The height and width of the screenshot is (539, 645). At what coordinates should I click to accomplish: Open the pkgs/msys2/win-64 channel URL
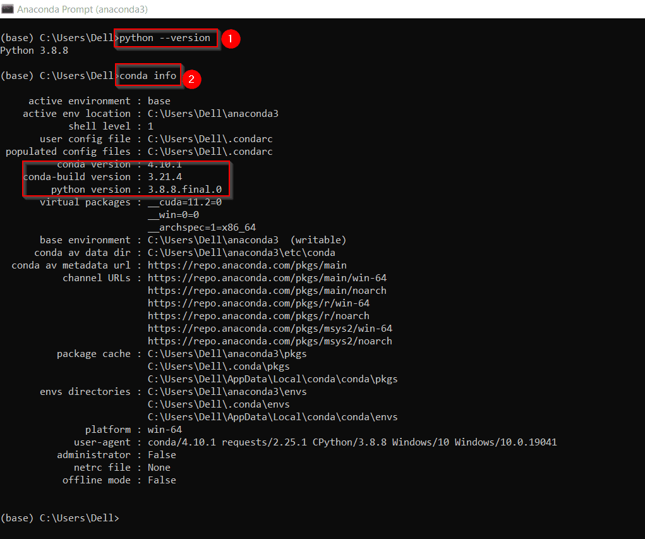[x=270, y=329]
